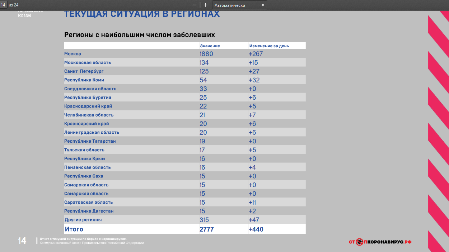Click the Текущая ситуация в регионах heading

coord(142,14)
